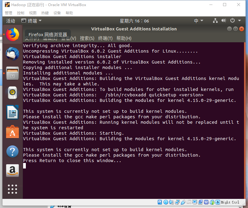The width and height of the screenshot is (248, 208).
Task: Click 'VirtualBox Guest Additions: Starting.' line
Action: [x=73, y=133]
